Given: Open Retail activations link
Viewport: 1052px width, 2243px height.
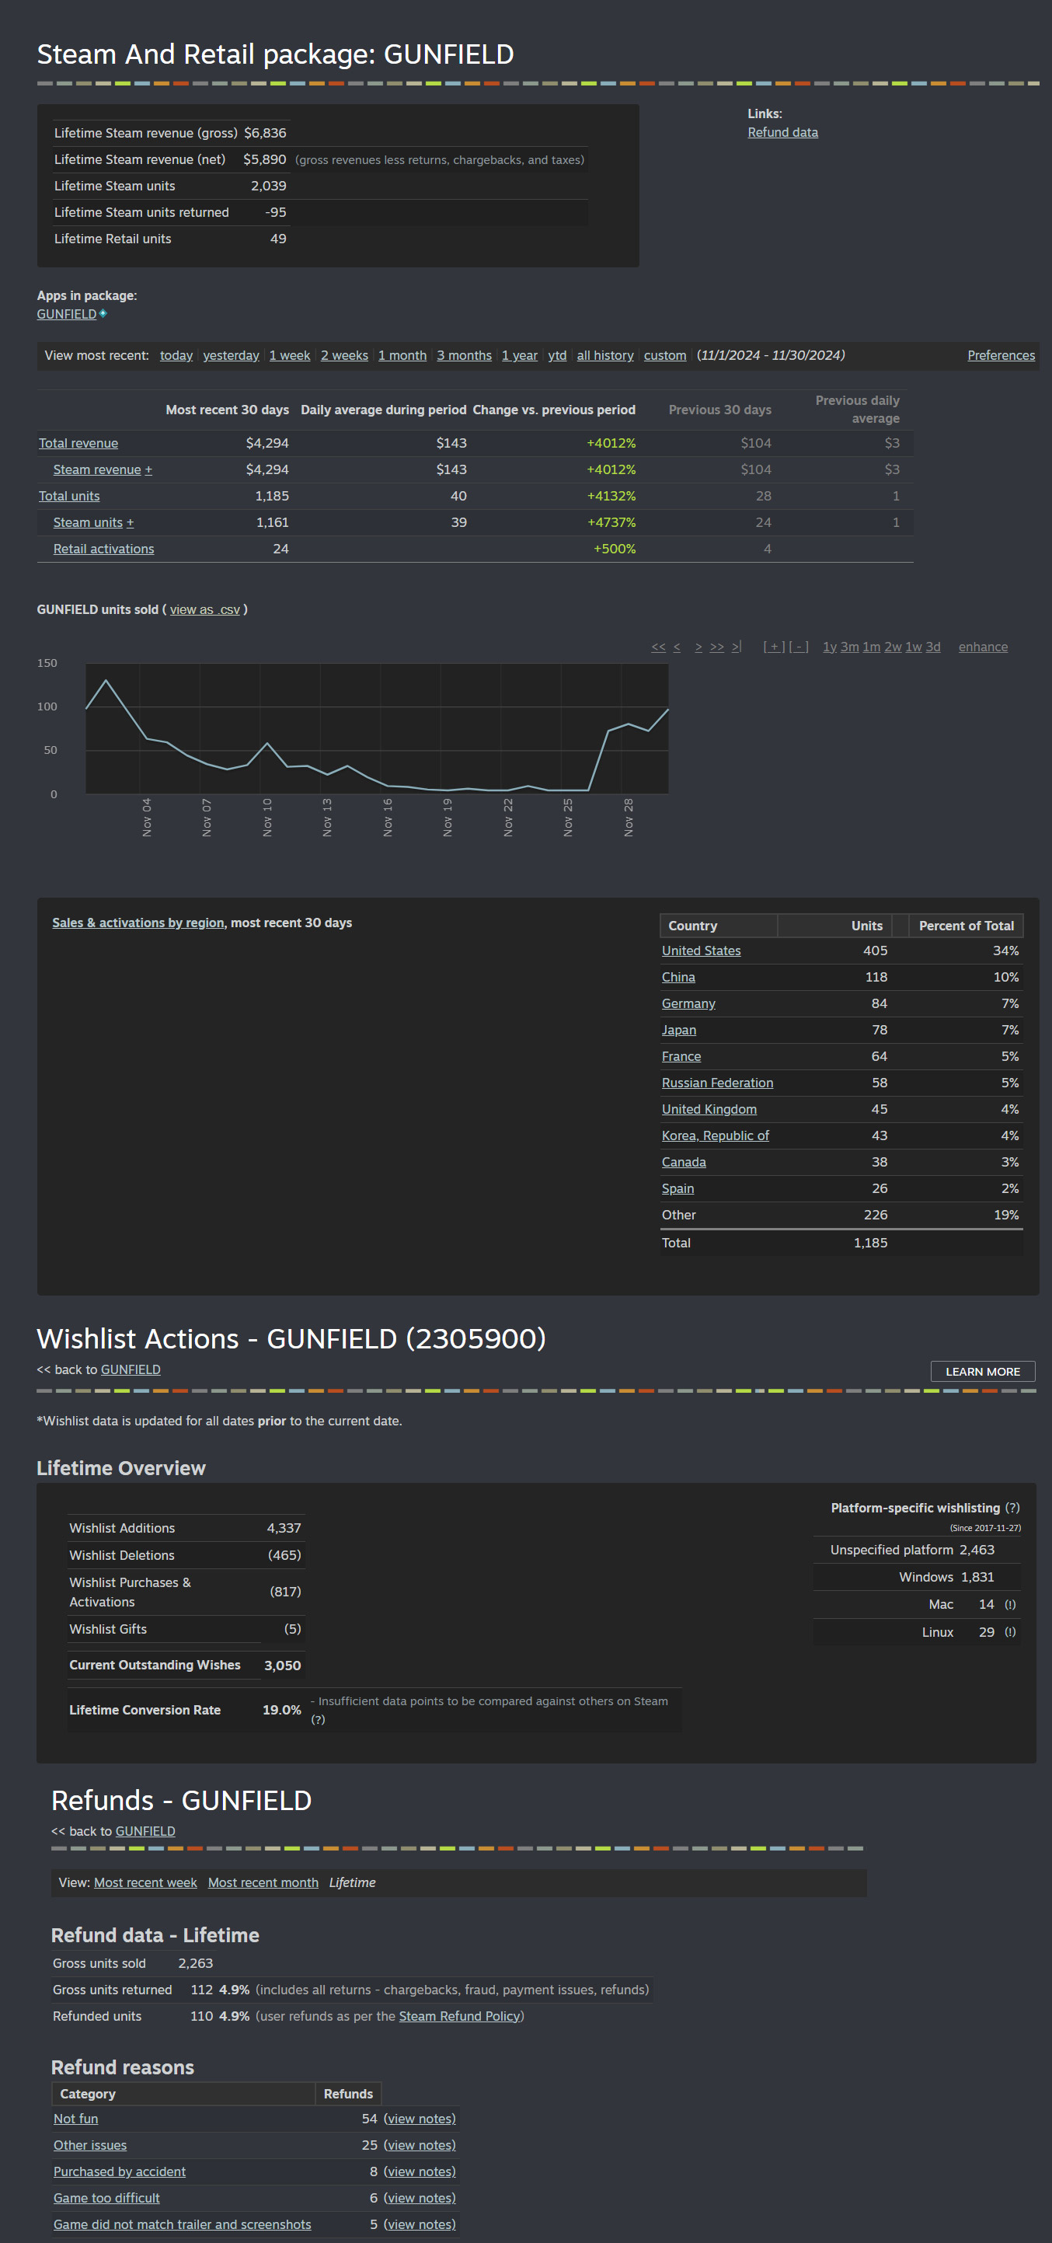Looking at the screenshot, I should (x=103, y=549).
